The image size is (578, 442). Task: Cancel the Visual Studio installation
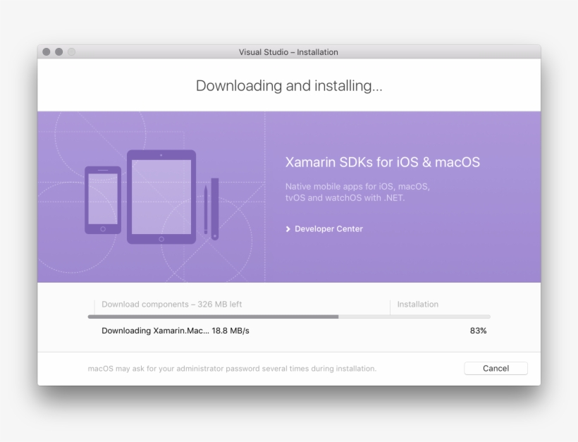[x=496, y=368]
